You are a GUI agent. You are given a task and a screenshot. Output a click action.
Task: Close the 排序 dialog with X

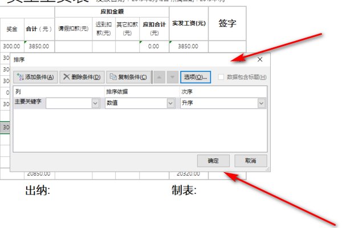coord(260,59)
